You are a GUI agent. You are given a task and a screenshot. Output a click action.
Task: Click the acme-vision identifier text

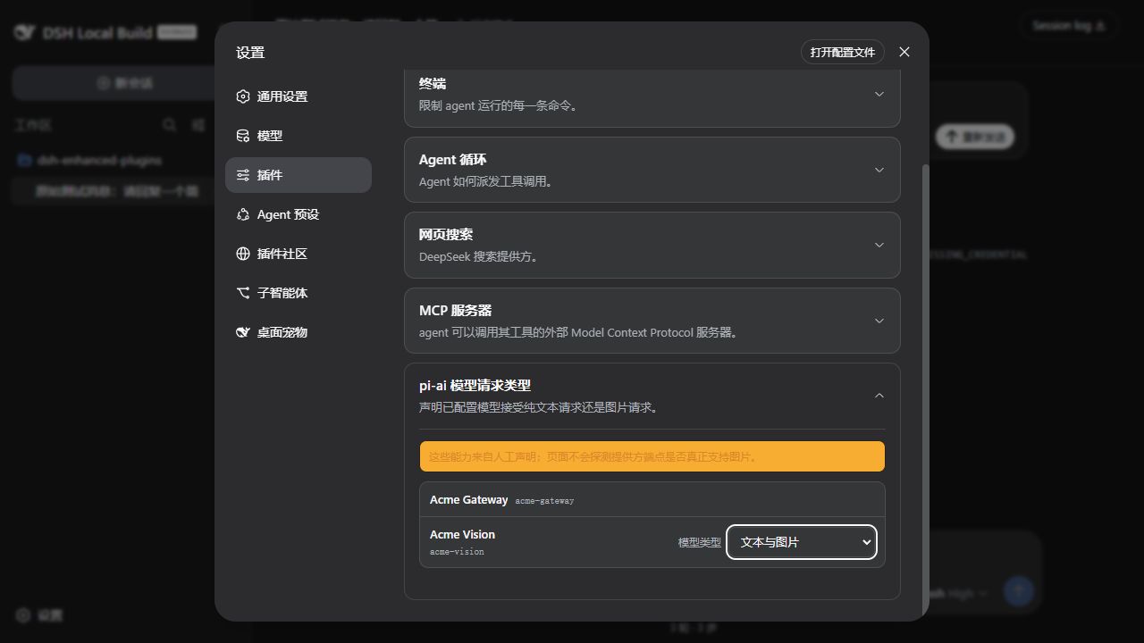click(457, 552)
